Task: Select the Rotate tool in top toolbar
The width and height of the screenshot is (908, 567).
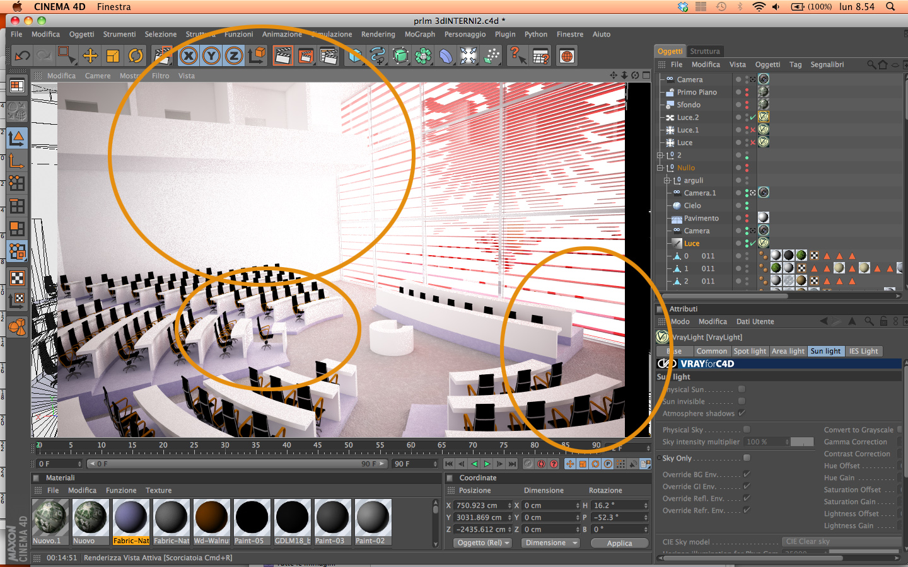Action: (136, 56)
